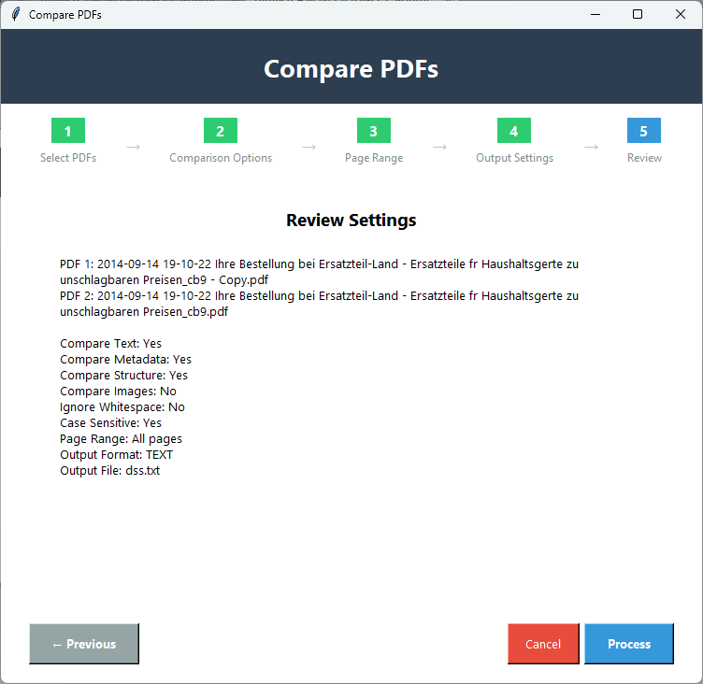Maximize the Compare PDFs window
This screenshot has height=684, width=703.
tap(638, 14)
